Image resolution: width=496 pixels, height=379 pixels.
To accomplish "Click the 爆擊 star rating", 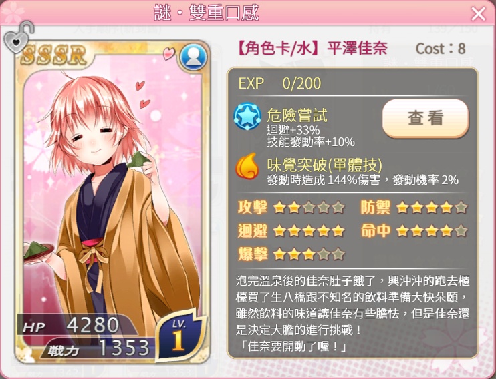I will 309,254.
